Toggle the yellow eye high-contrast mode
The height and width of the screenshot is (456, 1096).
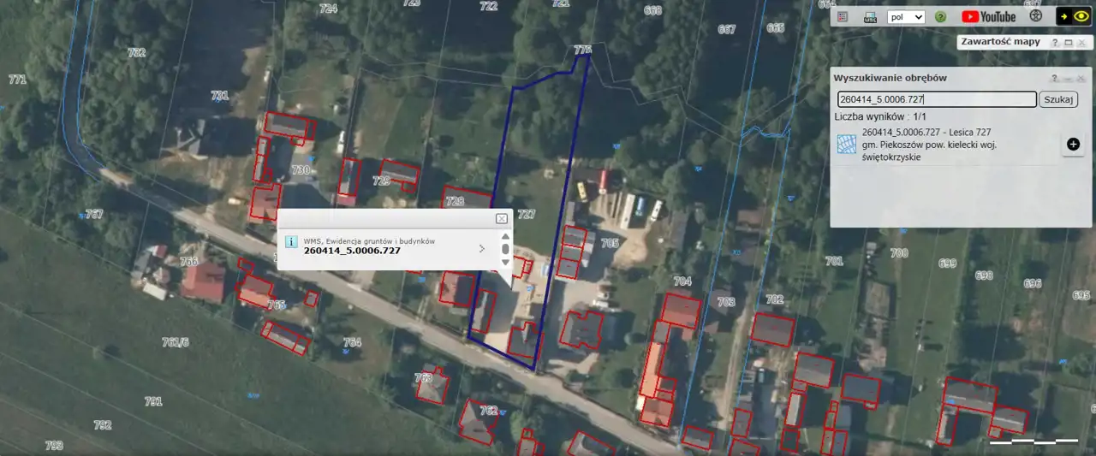click(x=1082, y=16)
